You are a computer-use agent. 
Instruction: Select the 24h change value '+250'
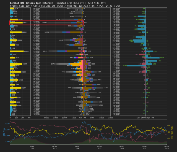154,64
